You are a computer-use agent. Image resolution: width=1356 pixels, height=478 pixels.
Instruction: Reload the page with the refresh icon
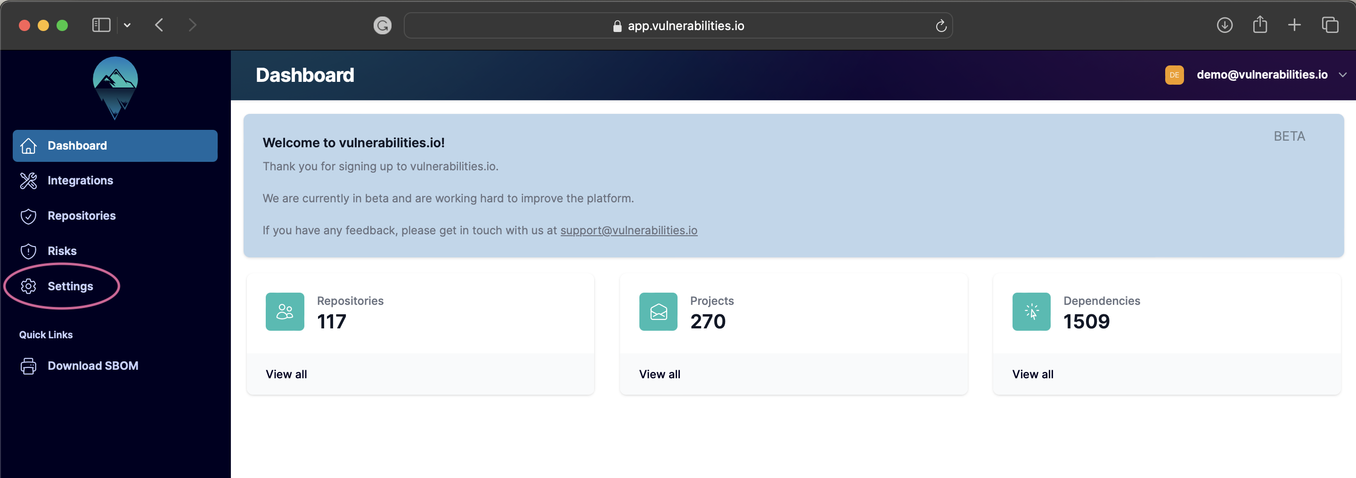[x=941, y=25]
